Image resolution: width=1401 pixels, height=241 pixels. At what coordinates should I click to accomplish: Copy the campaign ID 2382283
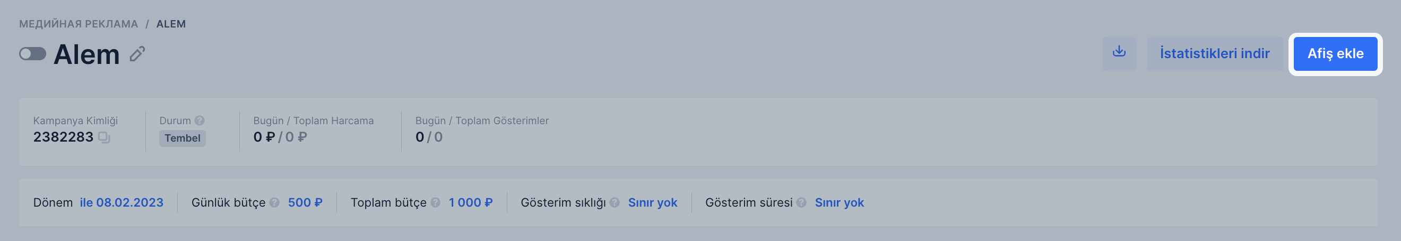click(x=104, y=137)
